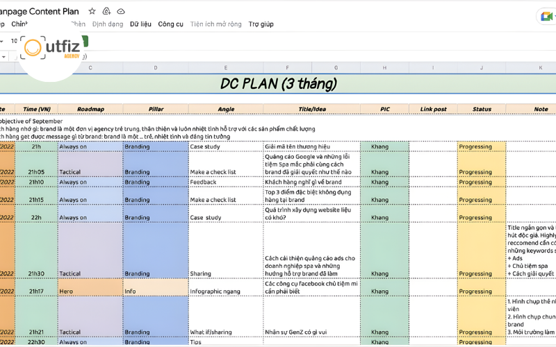
Task: Select column C header
Action: (90, 67)
